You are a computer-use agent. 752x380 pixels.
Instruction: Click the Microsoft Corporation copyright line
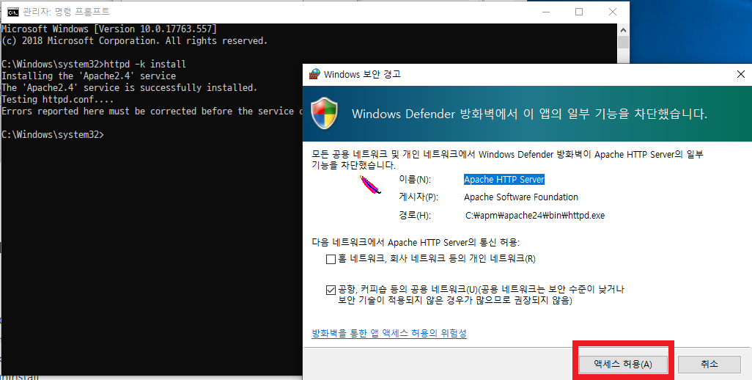point(134,41)
